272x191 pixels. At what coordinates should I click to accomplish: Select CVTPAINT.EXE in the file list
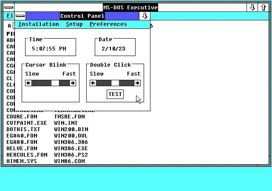coord(27,123)
